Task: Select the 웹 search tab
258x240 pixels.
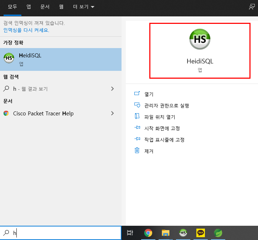Action: coord(61,7)
